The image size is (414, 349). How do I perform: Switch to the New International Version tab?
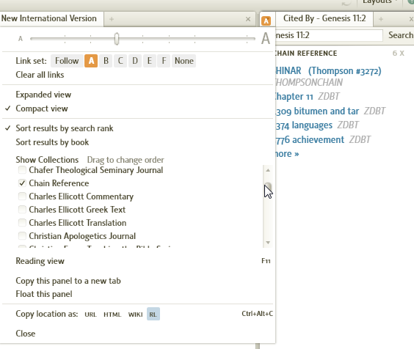click(x=49, y=18)
